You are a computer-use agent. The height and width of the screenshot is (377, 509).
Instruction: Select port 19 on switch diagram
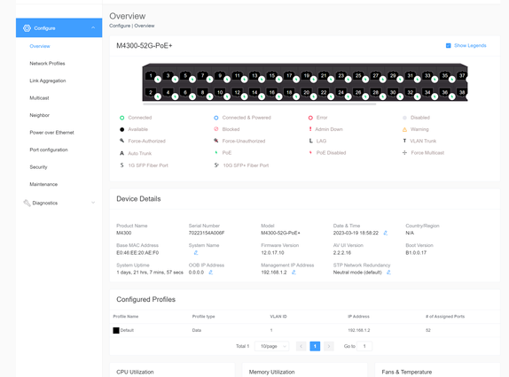click(307, 76)
